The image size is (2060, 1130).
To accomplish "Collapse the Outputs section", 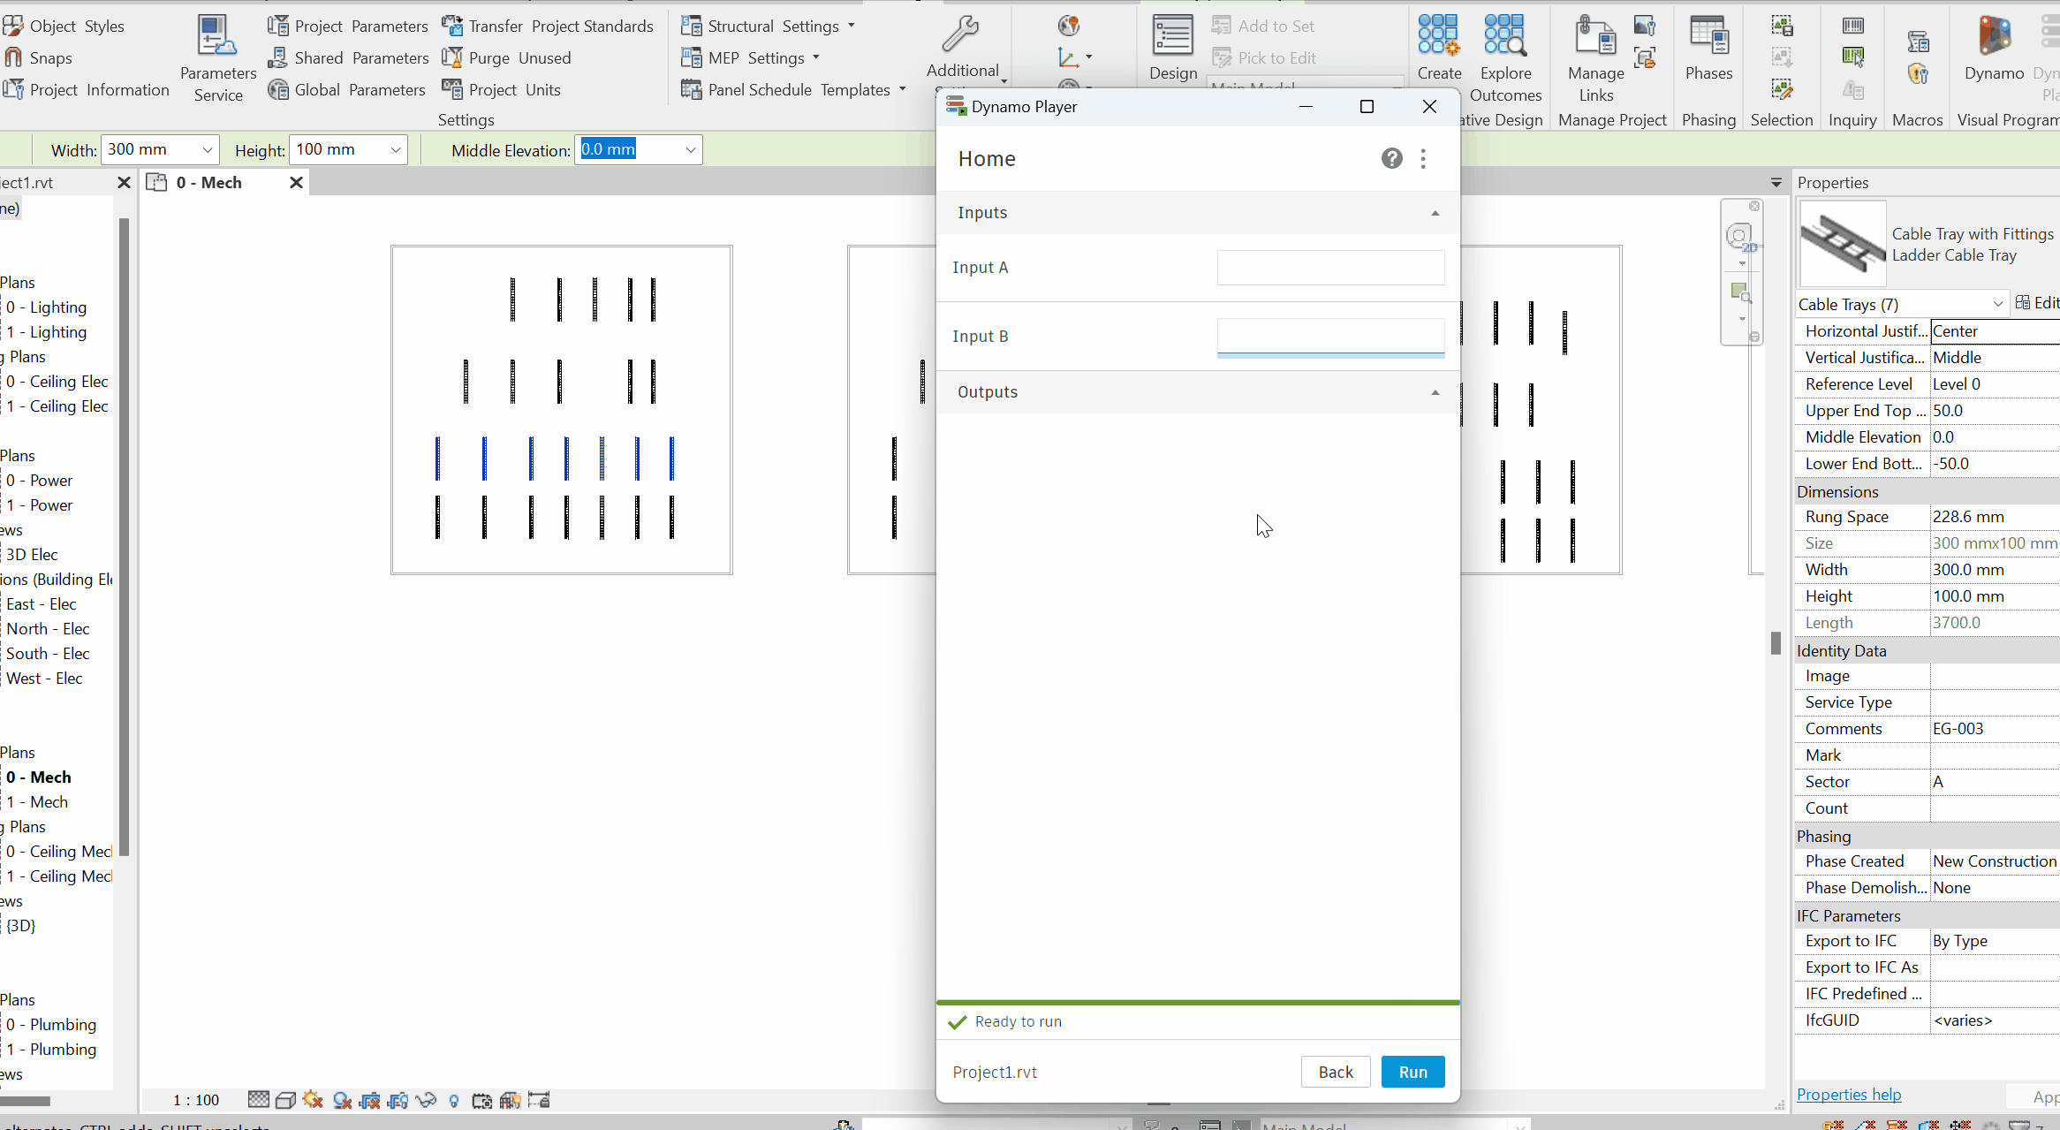I will [1435, 392].
